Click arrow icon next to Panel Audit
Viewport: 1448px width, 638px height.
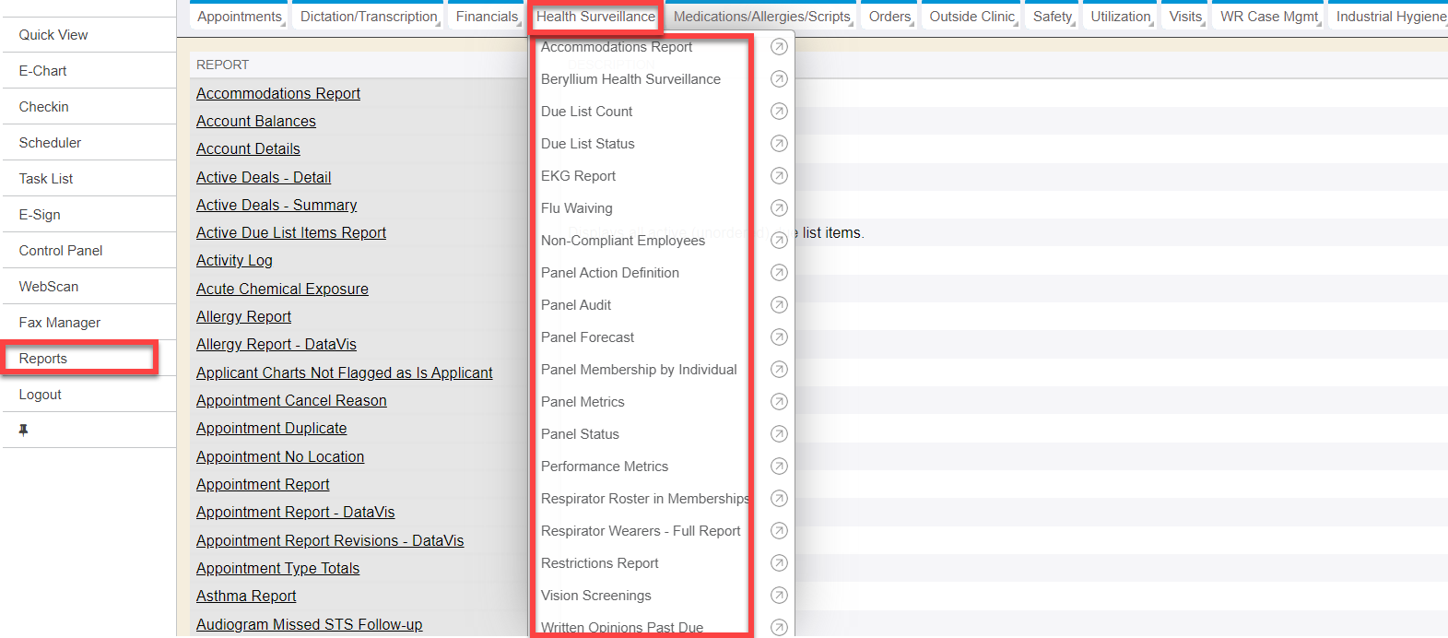(x=779, y=305)
